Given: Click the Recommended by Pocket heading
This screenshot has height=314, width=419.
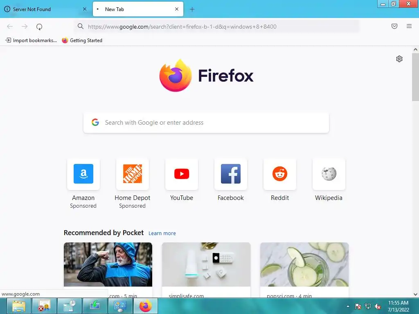Looking at the screenshot, I should tap(104, 233).
